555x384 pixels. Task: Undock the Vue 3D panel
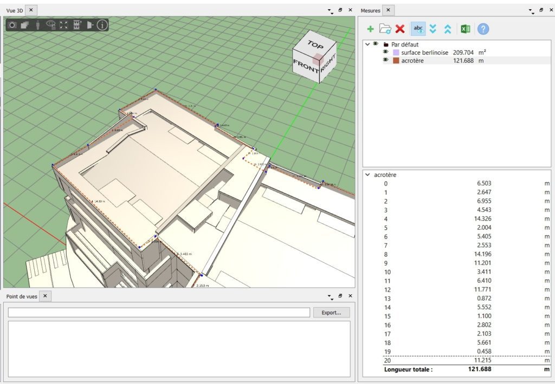pos(340,10)
